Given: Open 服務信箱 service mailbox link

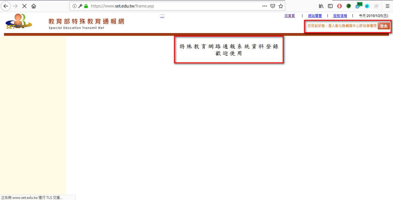Looking at the screenshot, I should (x=340, y=16).
